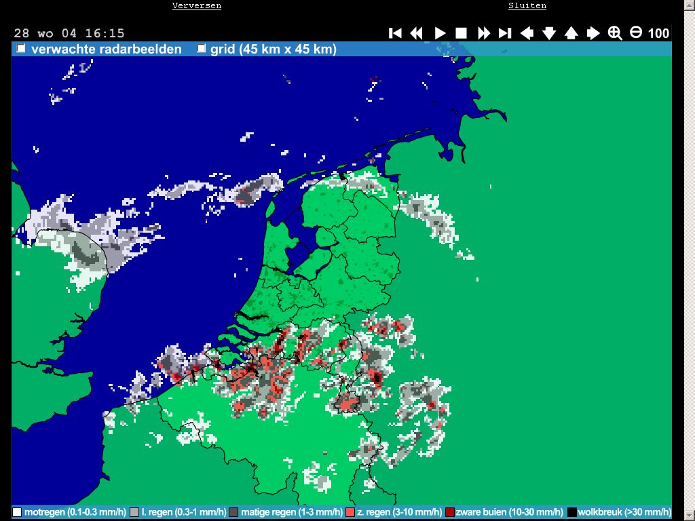Pan the map right
This screenshot has height=521, width=695.
pyautogui.click(x=593, y=33)
